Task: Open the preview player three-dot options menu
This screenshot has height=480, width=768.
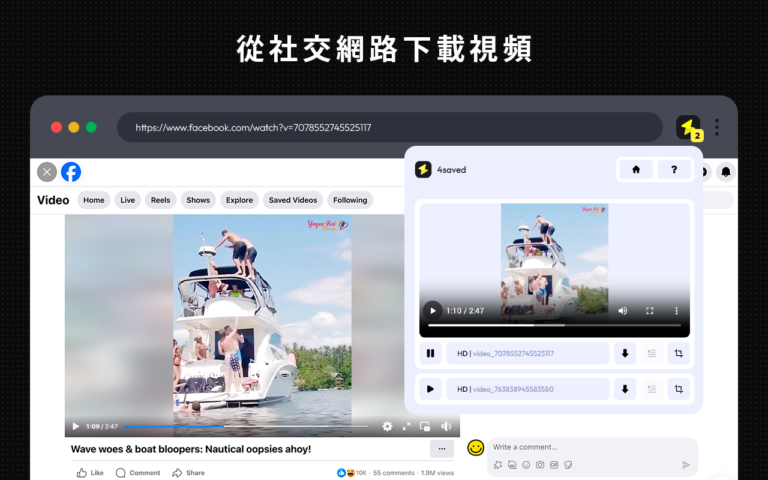Action: pyautogui.click(x=676, y=311)
